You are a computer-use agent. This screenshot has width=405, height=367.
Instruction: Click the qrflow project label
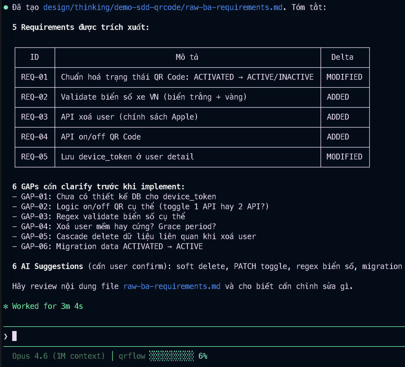(132, 356)
